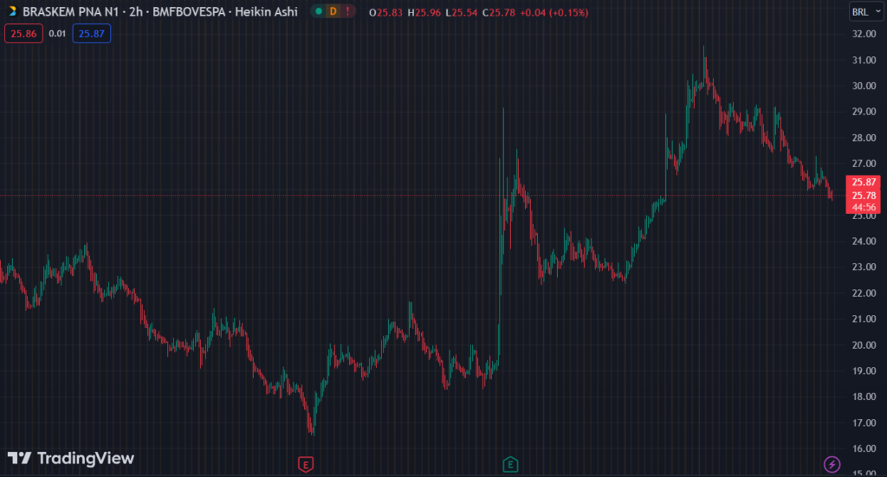Click the 29.00 price scale label
This screenshot has width=887, height=477.
tap(864, 112)
